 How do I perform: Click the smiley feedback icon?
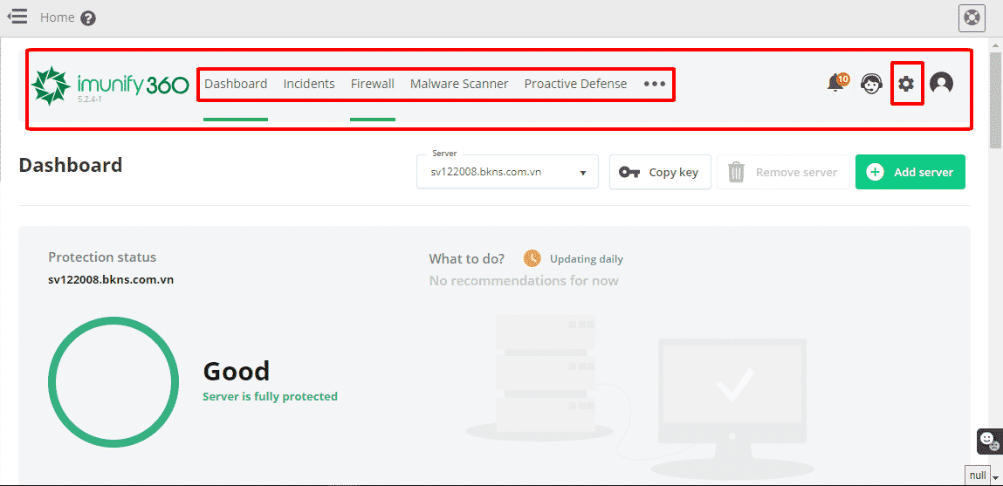[987, 440]
